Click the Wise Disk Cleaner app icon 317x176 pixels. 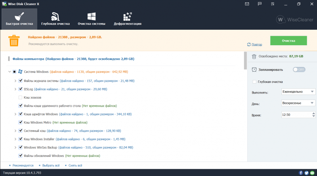4,4
